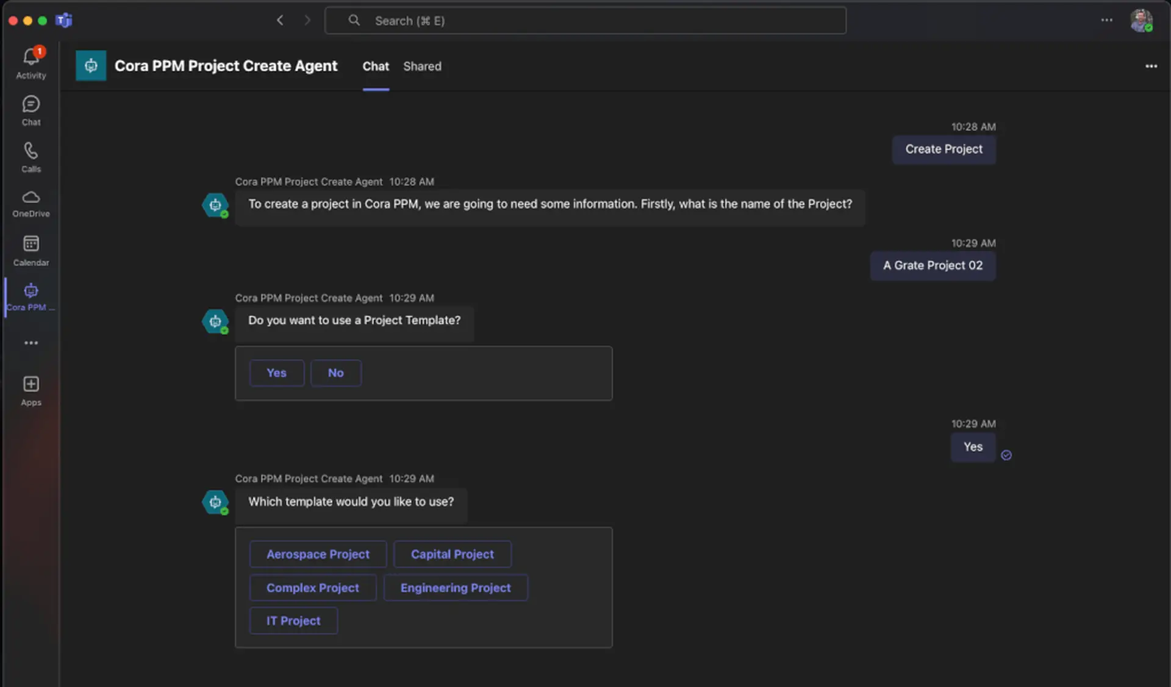Expand more apps ellipsis in sidebar

(x=31, y=343)
